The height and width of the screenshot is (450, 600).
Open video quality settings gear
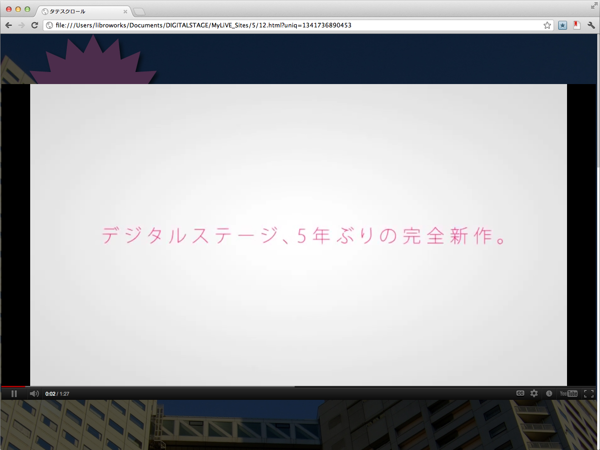(x=534, y=393)
